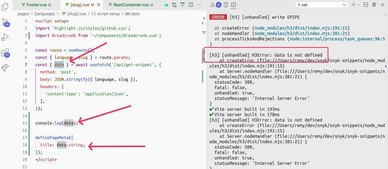Toggle terminal panel split layout
Image resolution: width=388 pixels, height=169 pixels.
pyautogui.click(x=366, y=5)
